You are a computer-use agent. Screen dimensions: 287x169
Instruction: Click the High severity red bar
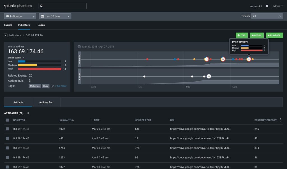tap(40, 69)
